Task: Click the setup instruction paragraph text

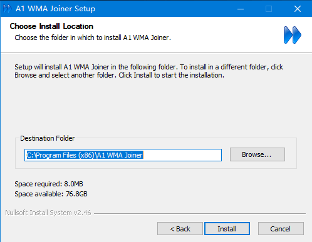Action: tap(148, 71)
